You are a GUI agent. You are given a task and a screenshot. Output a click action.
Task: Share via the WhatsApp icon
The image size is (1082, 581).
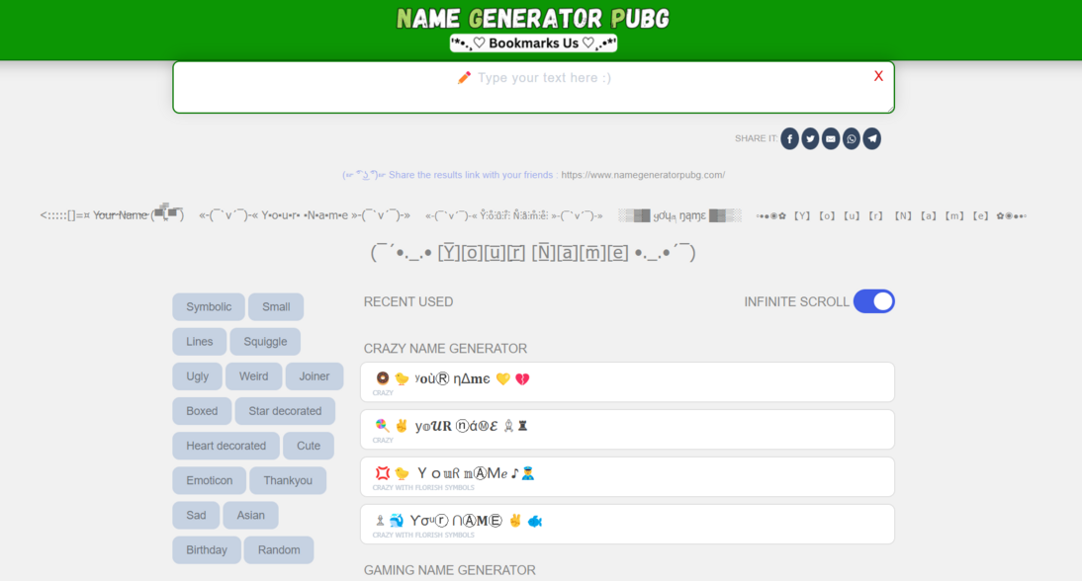click(x=851, y=138)
